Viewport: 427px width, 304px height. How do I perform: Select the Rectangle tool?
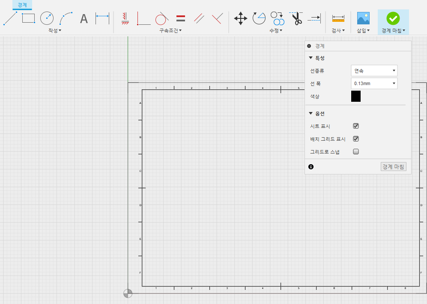tap(28, 18)
